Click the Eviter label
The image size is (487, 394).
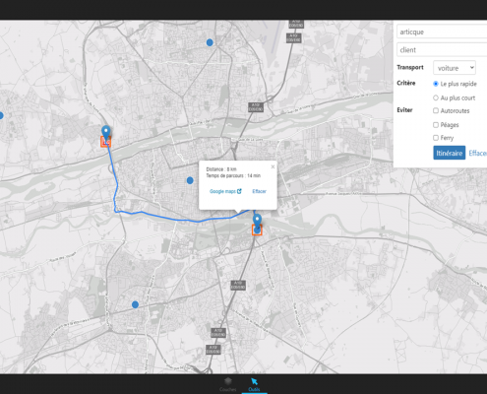coord(404,110)
